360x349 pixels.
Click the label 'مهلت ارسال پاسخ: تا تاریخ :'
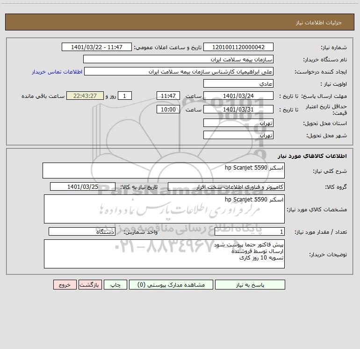click(x=313, y=96)
